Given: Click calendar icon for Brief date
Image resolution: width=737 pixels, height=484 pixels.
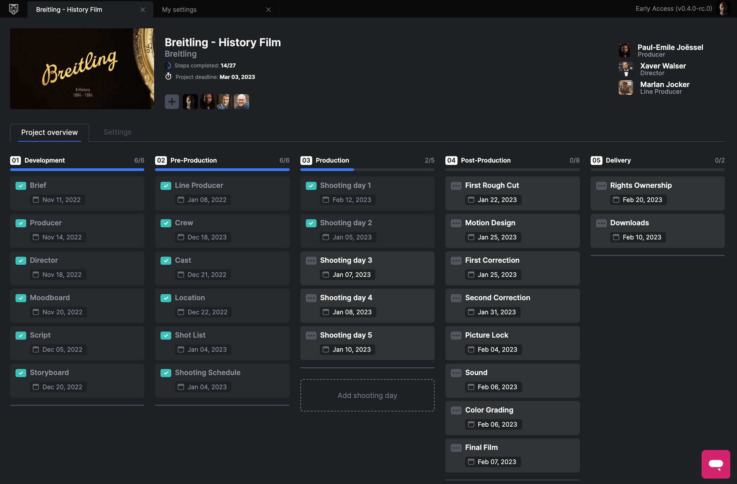Looking at the screenshot, I should (x=36, y=200).
